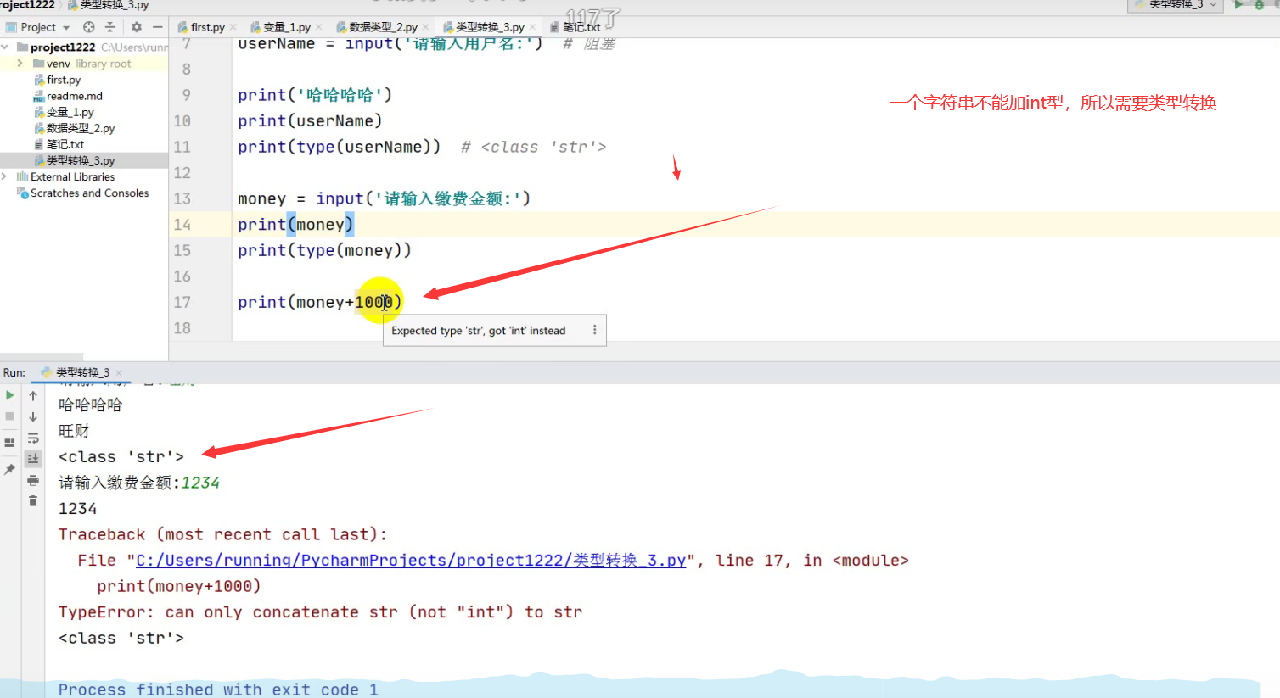Click the three-dot menu on the warning tooltip
The width and height of the screenshot is (1280, 698).
click(x=594, y=330)
